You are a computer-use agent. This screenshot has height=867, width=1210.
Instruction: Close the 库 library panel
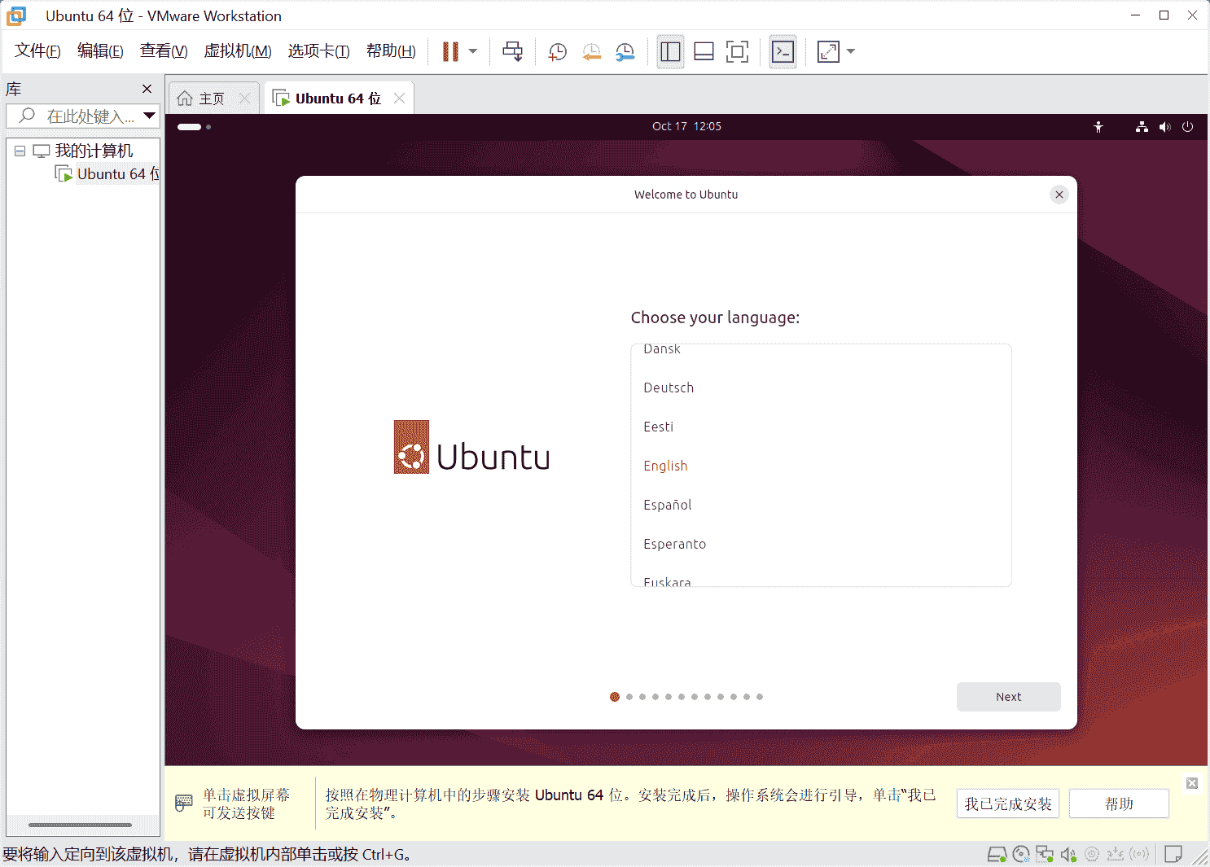point(147,89)
